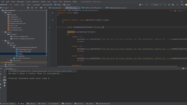187x105 pixels.
Task: Open the Navigate menu
Action: (x=20, y=2)
